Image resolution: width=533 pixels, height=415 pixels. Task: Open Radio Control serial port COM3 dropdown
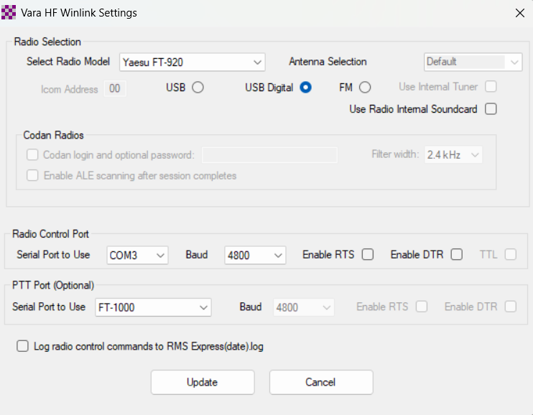[137, 255]
